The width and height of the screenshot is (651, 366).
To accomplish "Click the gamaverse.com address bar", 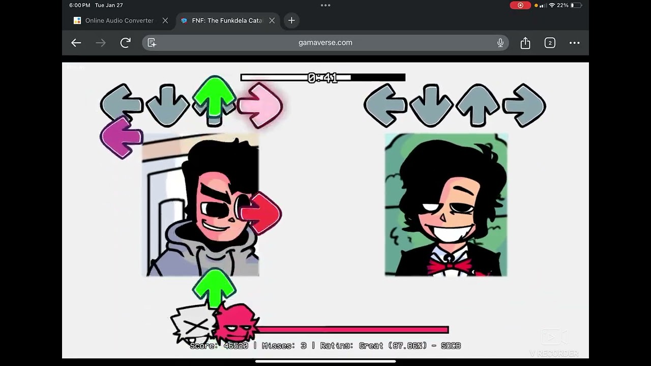I will (x=325, y=43).
